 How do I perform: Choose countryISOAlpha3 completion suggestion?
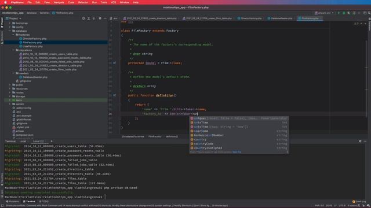tap(239, 148)
